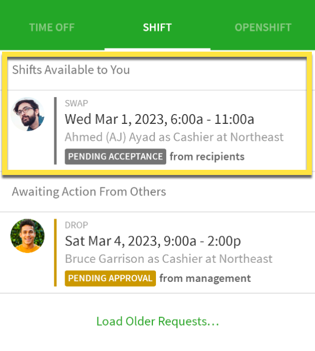The image size is (315, 351).
Task: Click Ahmed (AJ) Ayad's profile photo
Action: pos(27,114)
